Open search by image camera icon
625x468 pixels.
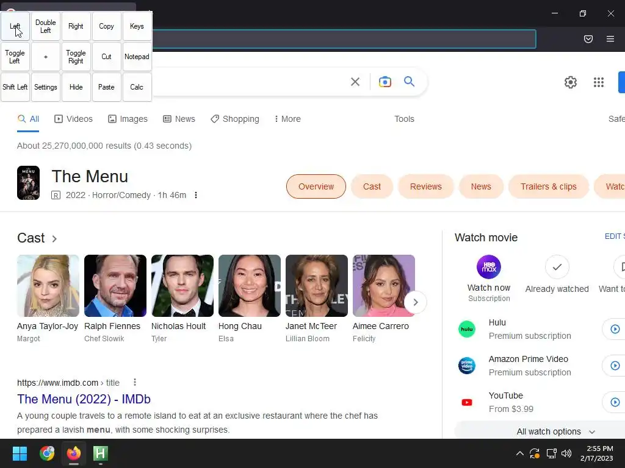385,82
